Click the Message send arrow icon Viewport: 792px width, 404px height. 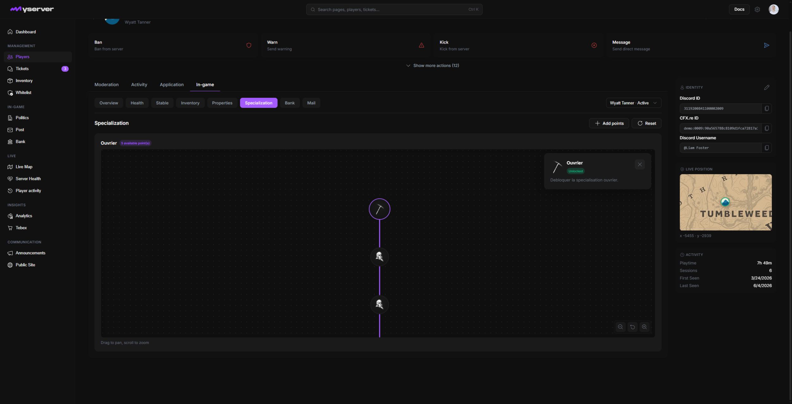pos(767,45)
